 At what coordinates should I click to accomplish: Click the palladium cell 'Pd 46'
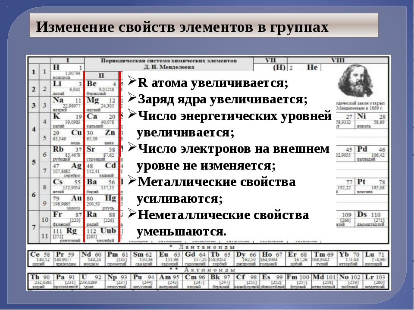coord(371,153)
